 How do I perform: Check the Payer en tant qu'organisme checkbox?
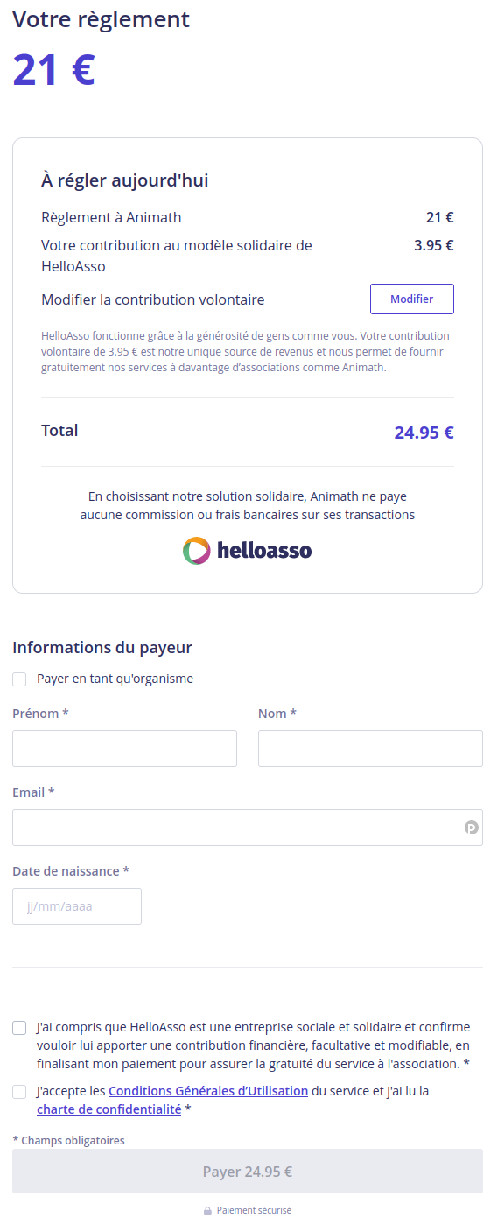(18, 678)
